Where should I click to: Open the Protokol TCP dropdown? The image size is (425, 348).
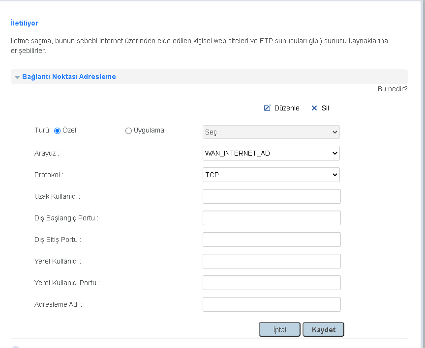pyautogui.click(x=271, y=175)
